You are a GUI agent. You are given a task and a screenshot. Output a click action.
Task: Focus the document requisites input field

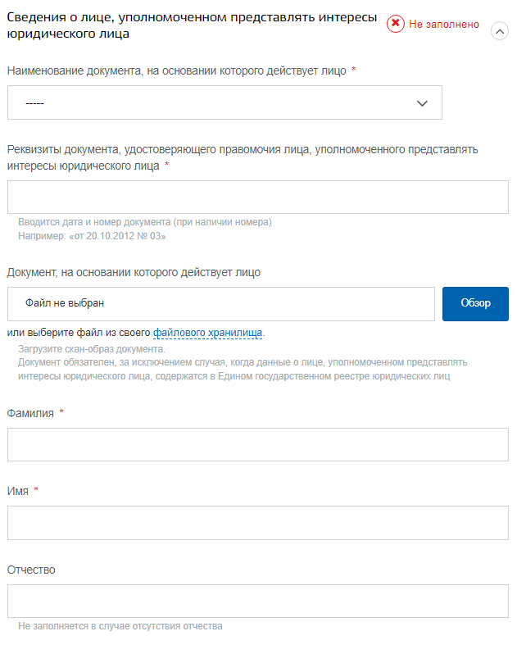pos(258,197)
